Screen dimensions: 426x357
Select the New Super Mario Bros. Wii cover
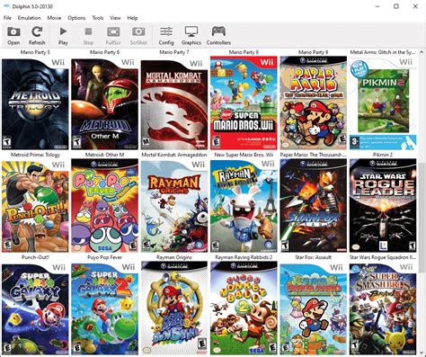click(x=244, y=103)
